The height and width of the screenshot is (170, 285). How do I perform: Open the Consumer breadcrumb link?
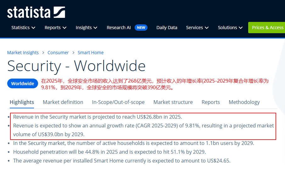click(58, 53)
